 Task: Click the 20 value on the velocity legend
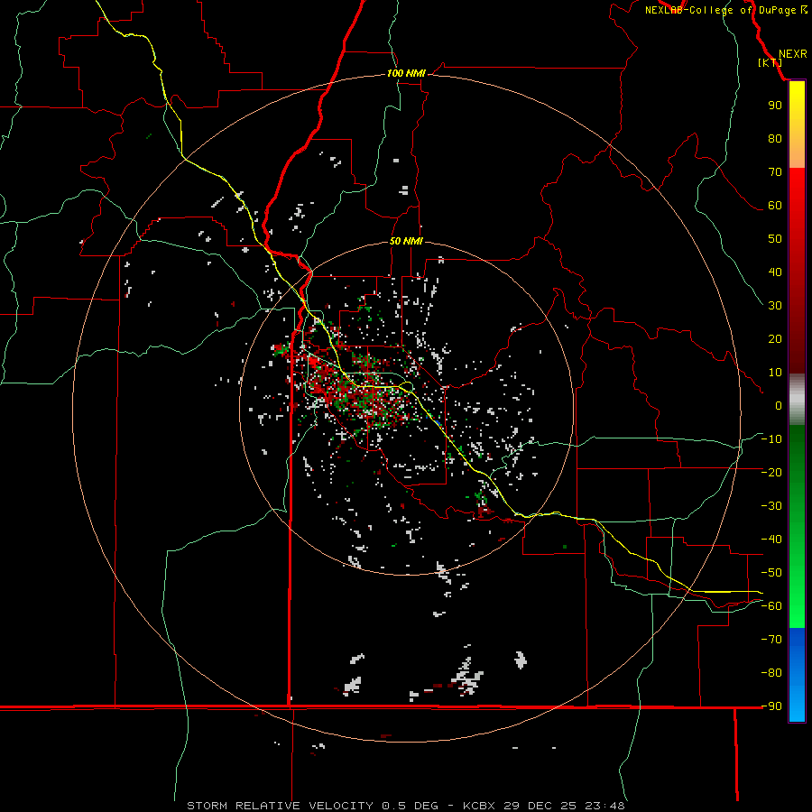775,338
